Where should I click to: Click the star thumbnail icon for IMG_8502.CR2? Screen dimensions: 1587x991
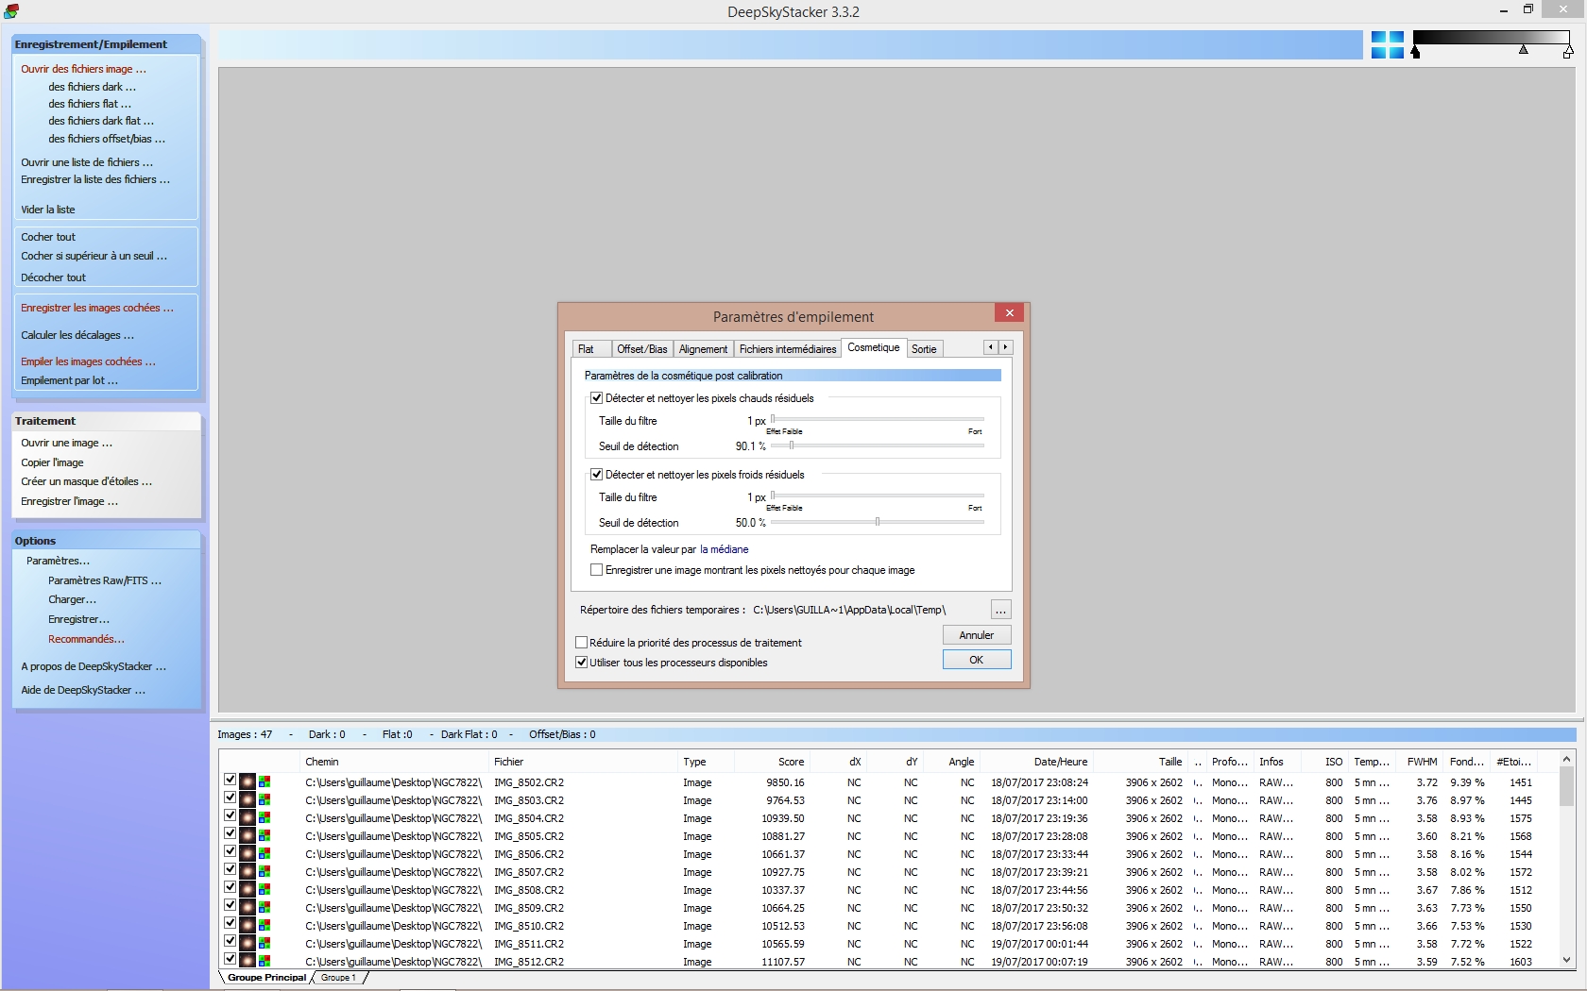point(247,781)
